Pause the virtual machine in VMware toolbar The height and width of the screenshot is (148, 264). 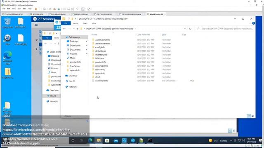(36, 9)
